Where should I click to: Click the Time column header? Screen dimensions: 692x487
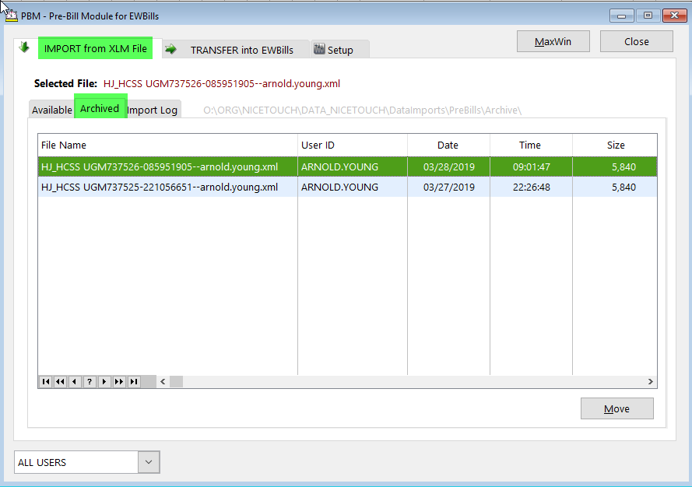pos(531,145)
